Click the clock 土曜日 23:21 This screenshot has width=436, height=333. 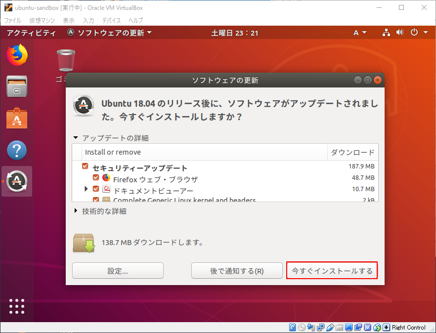point(235,33)
